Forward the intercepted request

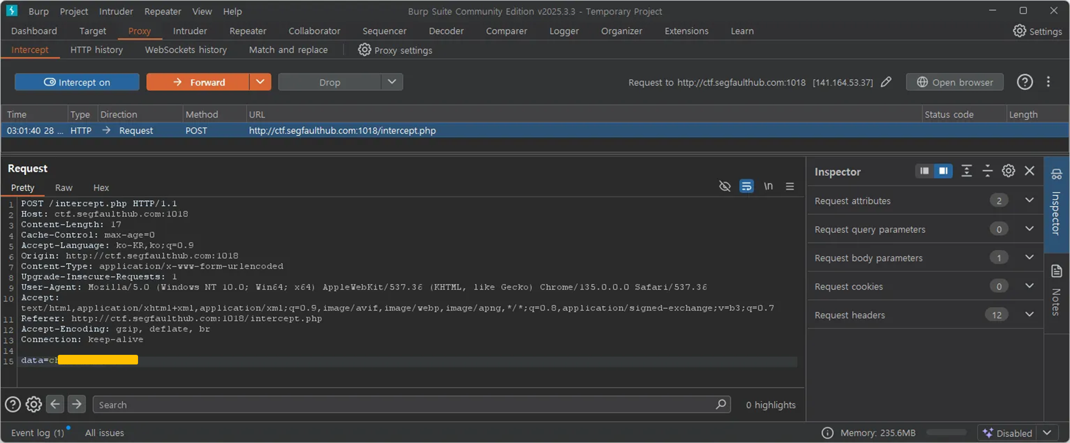pos(197,82)
